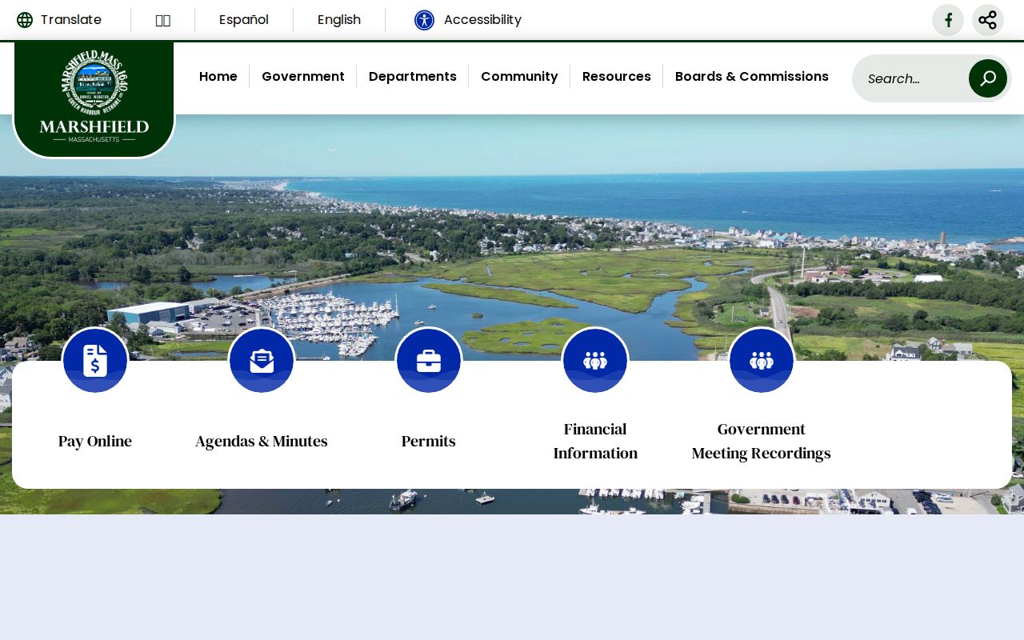The height and width of the screenshot is (640, 1024).
Task: Open the Accessibility icon
Action: coord(424,20)
